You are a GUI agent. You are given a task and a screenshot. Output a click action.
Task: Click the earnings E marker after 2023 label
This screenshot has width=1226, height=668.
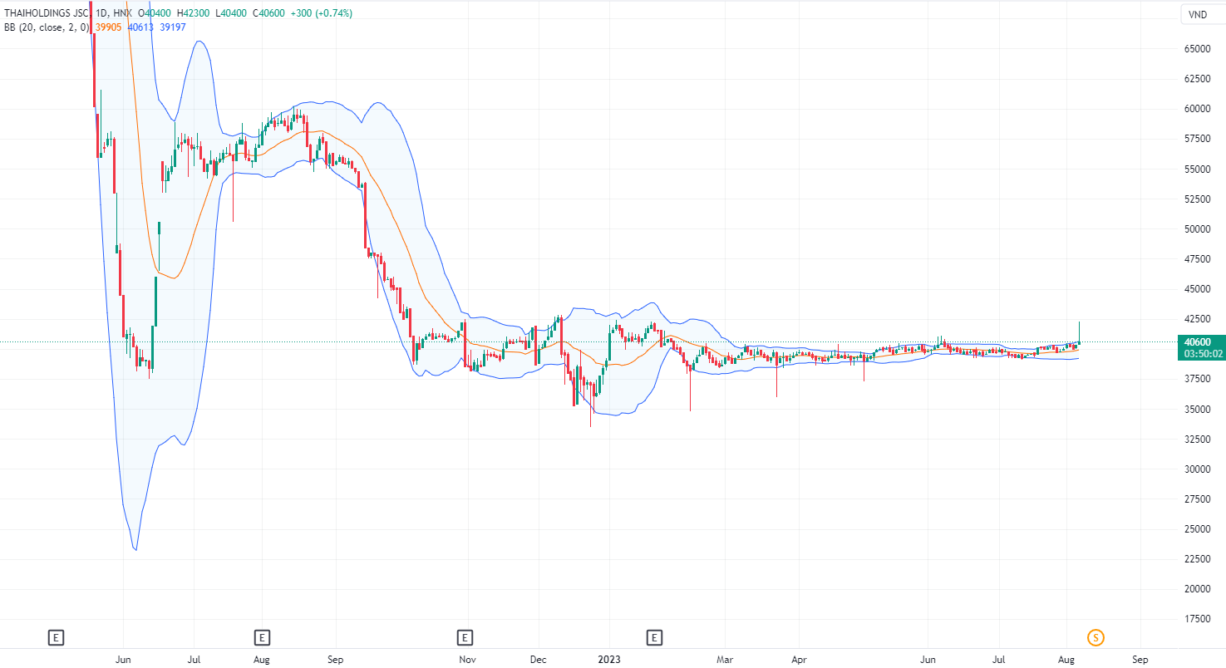[655, 638]
